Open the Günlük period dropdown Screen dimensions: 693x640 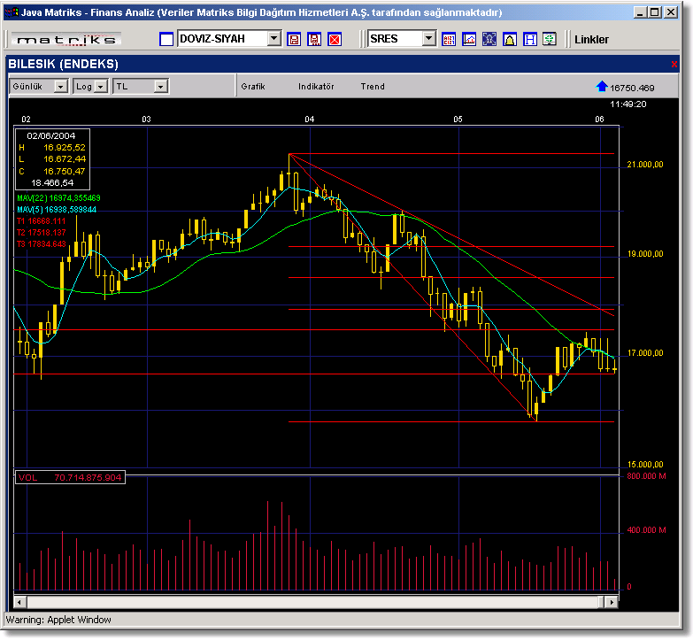point(60,87)
